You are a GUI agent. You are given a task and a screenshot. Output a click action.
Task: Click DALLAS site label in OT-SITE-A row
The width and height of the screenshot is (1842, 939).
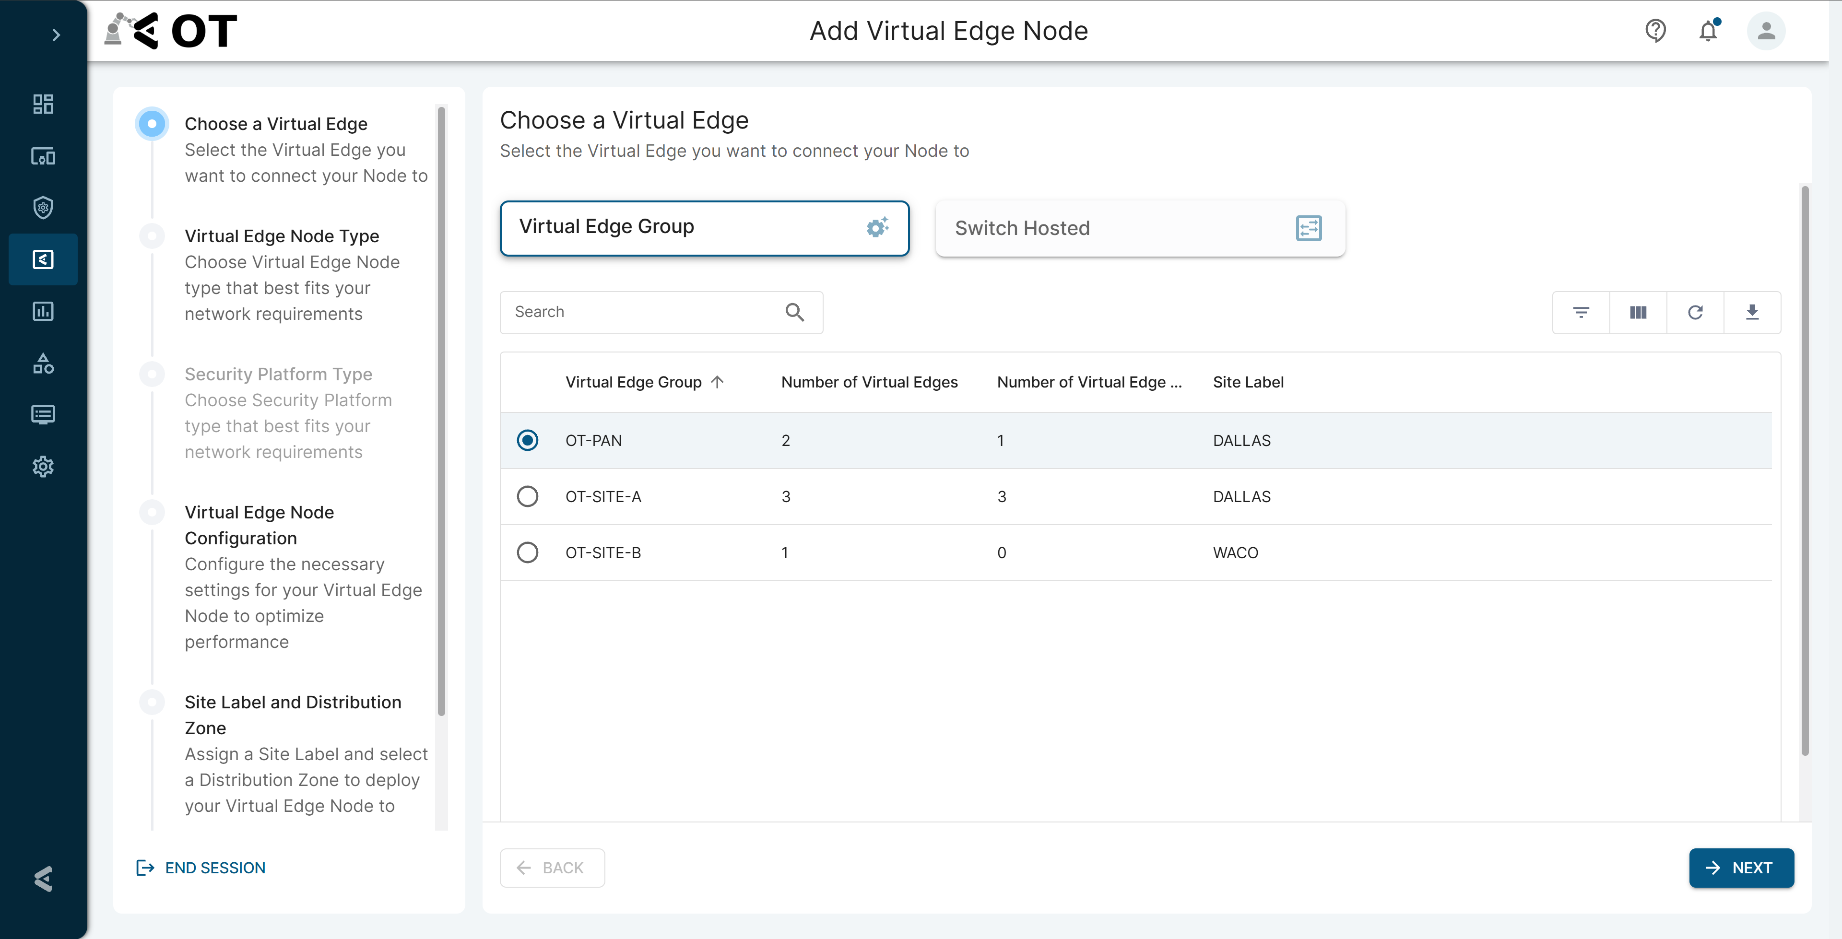tap(1241, 496)
